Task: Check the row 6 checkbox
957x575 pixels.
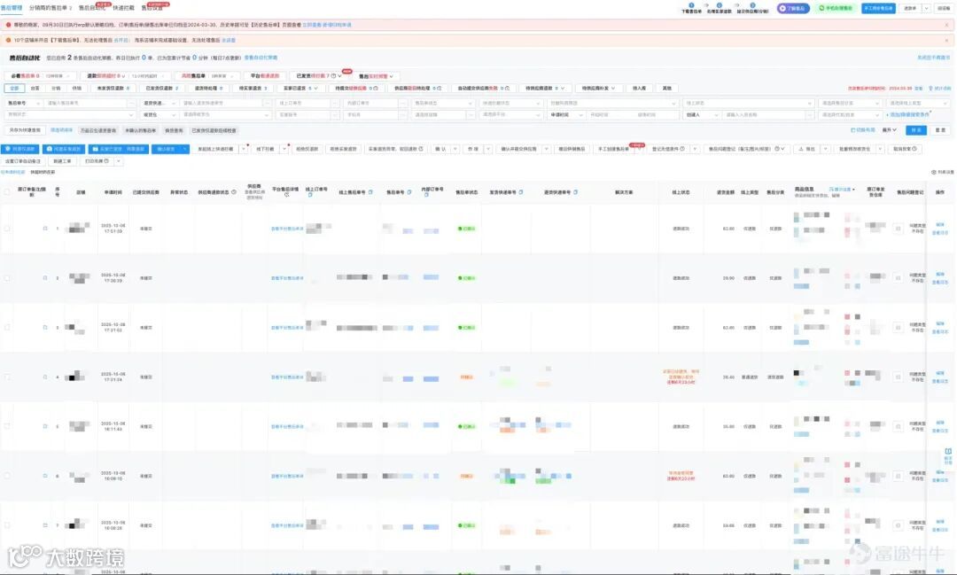Action: pyautogui.click(x=7, y=476)
